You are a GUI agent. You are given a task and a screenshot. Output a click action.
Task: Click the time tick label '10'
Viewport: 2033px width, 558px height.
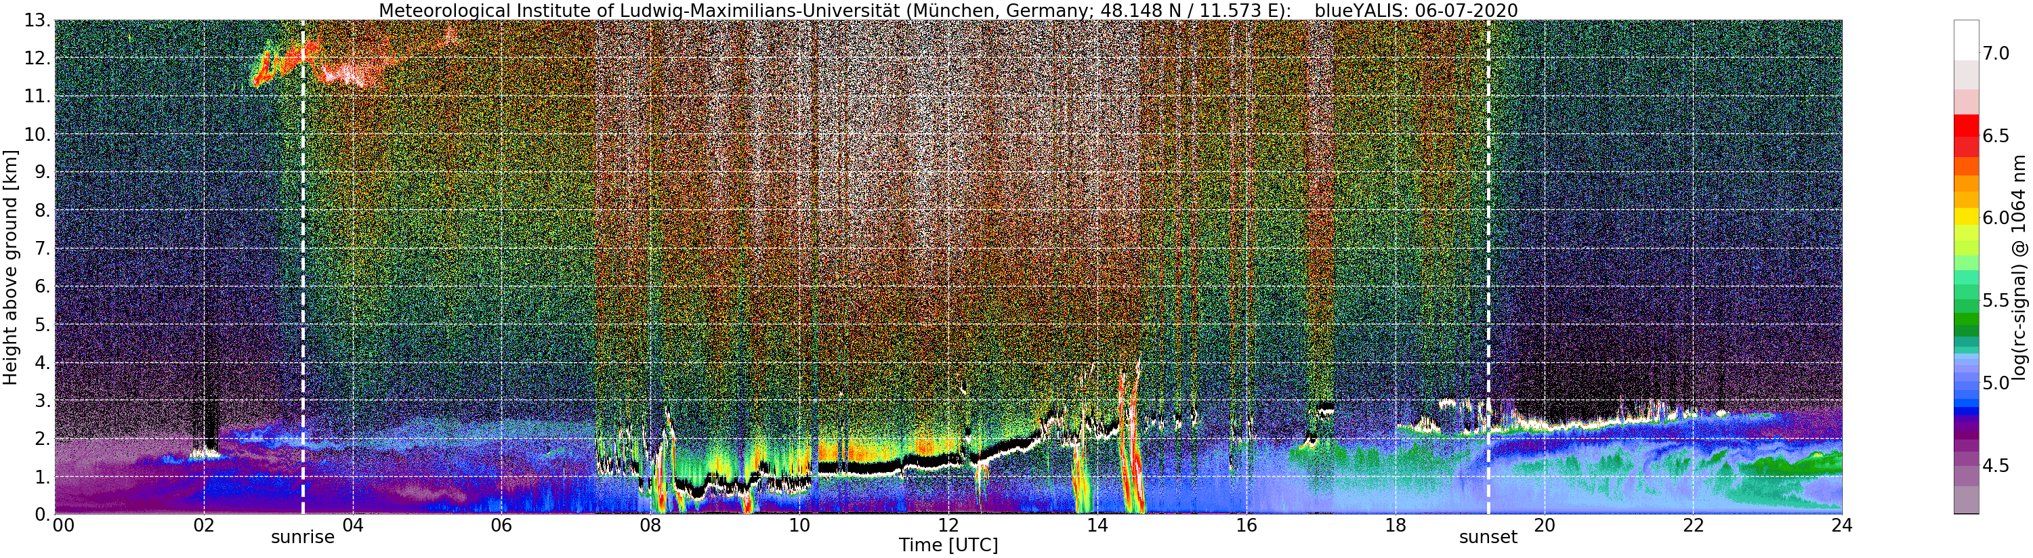pyautogui.click(x=799, y=525)
